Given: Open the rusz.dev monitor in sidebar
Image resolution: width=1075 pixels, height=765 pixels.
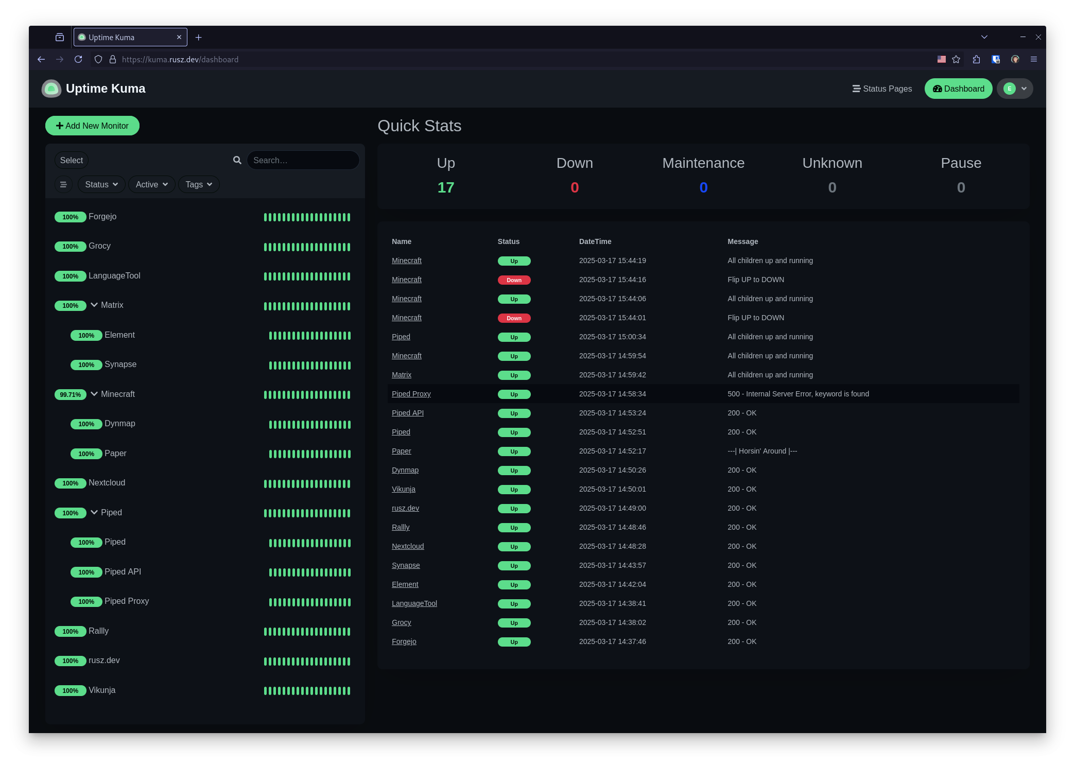Looking at the screenshot, I should coord(204,660).
